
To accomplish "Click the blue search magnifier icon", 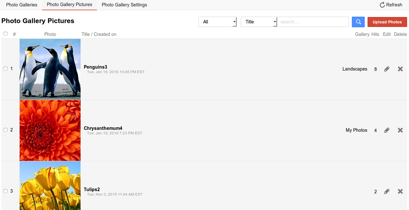I will 358,22.
